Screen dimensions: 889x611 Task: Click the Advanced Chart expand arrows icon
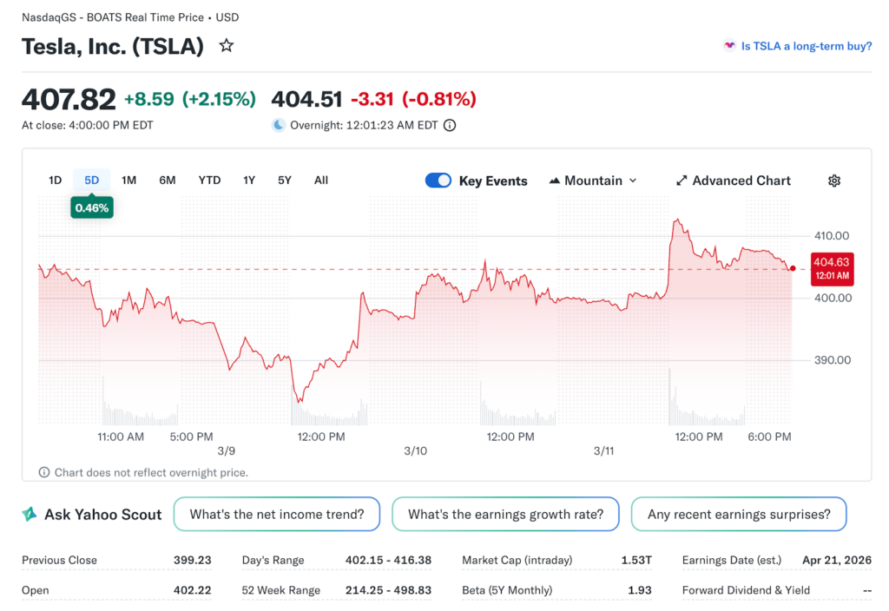(x=682, y=181)
